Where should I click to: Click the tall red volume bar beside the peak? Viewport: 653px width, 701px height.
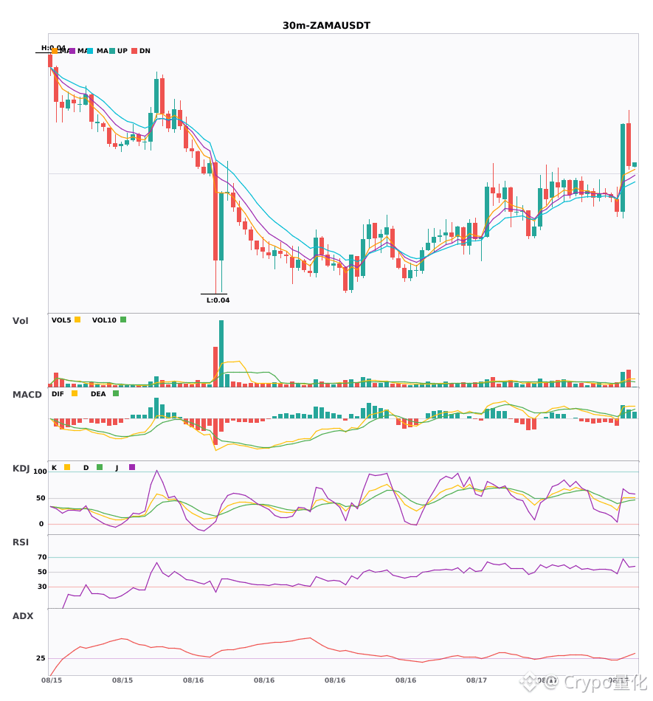[x=215, y=367]
